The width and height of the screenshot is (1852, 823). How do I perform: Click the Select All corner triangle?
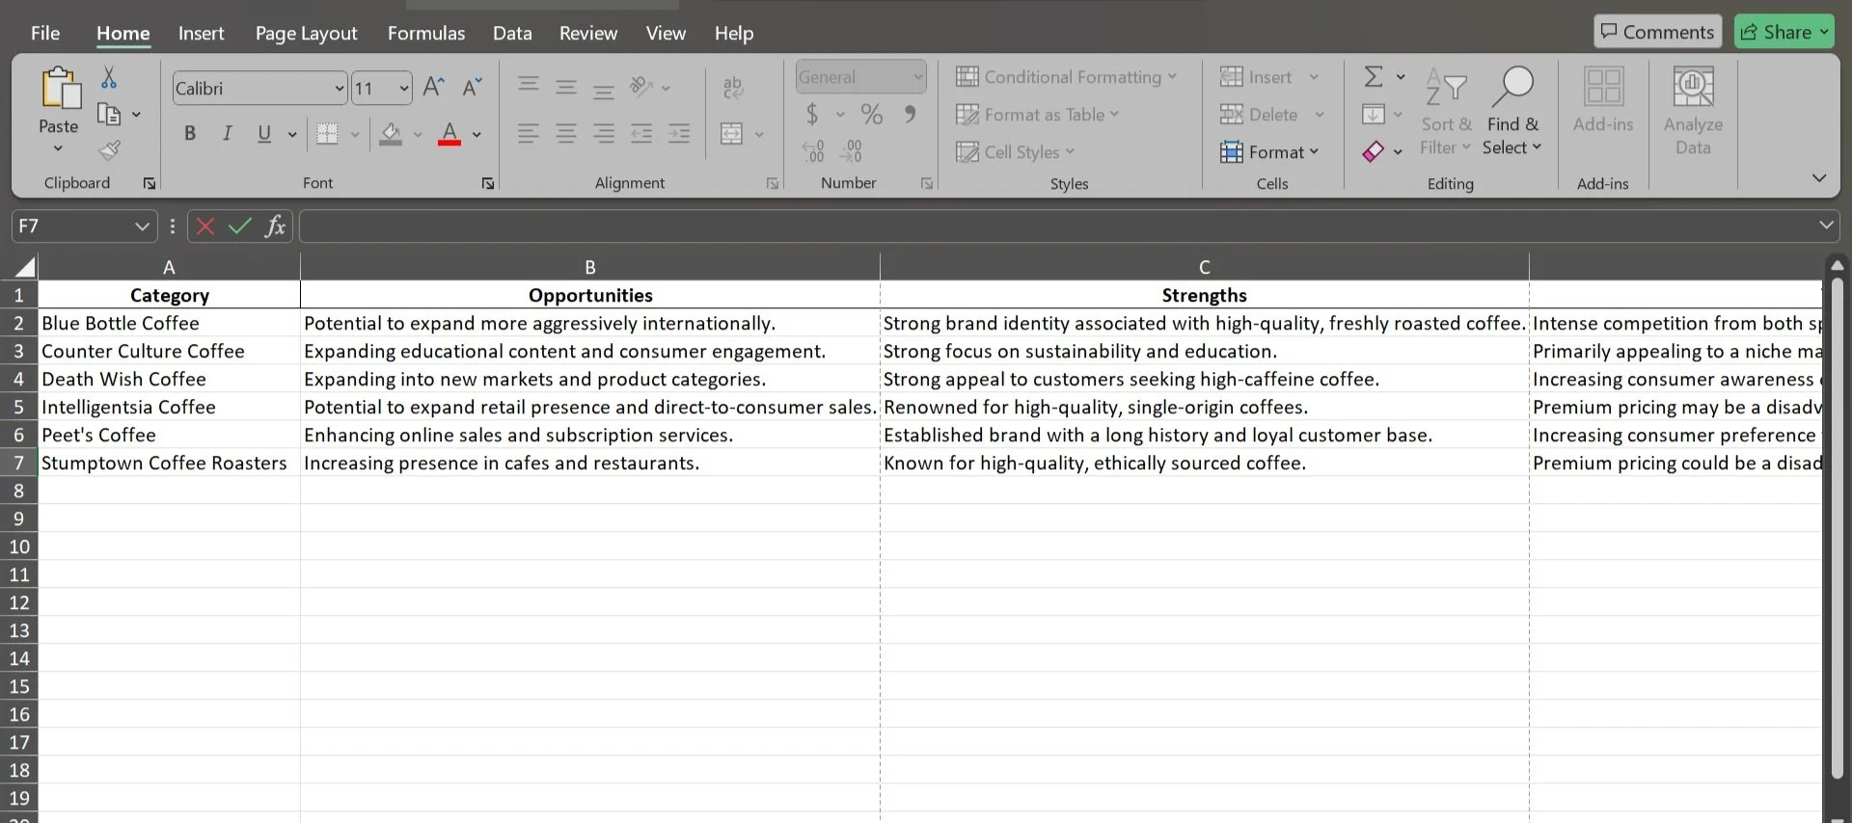coord(24,267)
